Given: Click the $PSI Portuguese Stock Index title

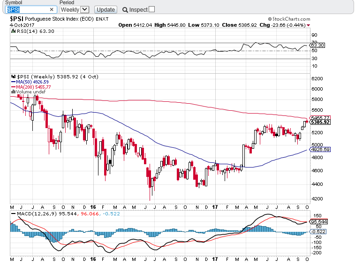Looking at the screenshot, I should 52,19.
